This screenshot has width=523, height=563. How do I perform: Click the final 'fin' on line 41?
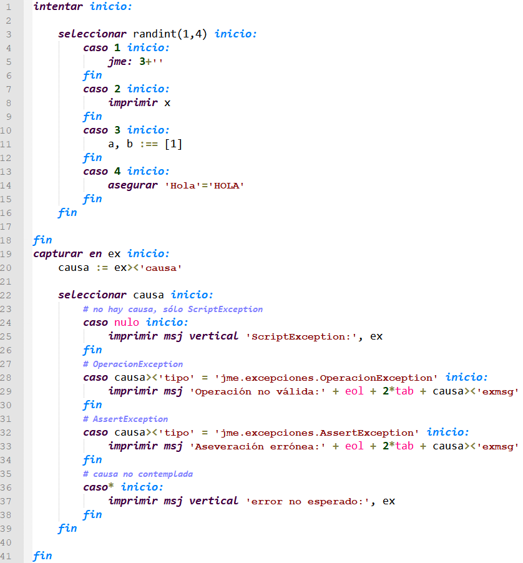(42, 556)
